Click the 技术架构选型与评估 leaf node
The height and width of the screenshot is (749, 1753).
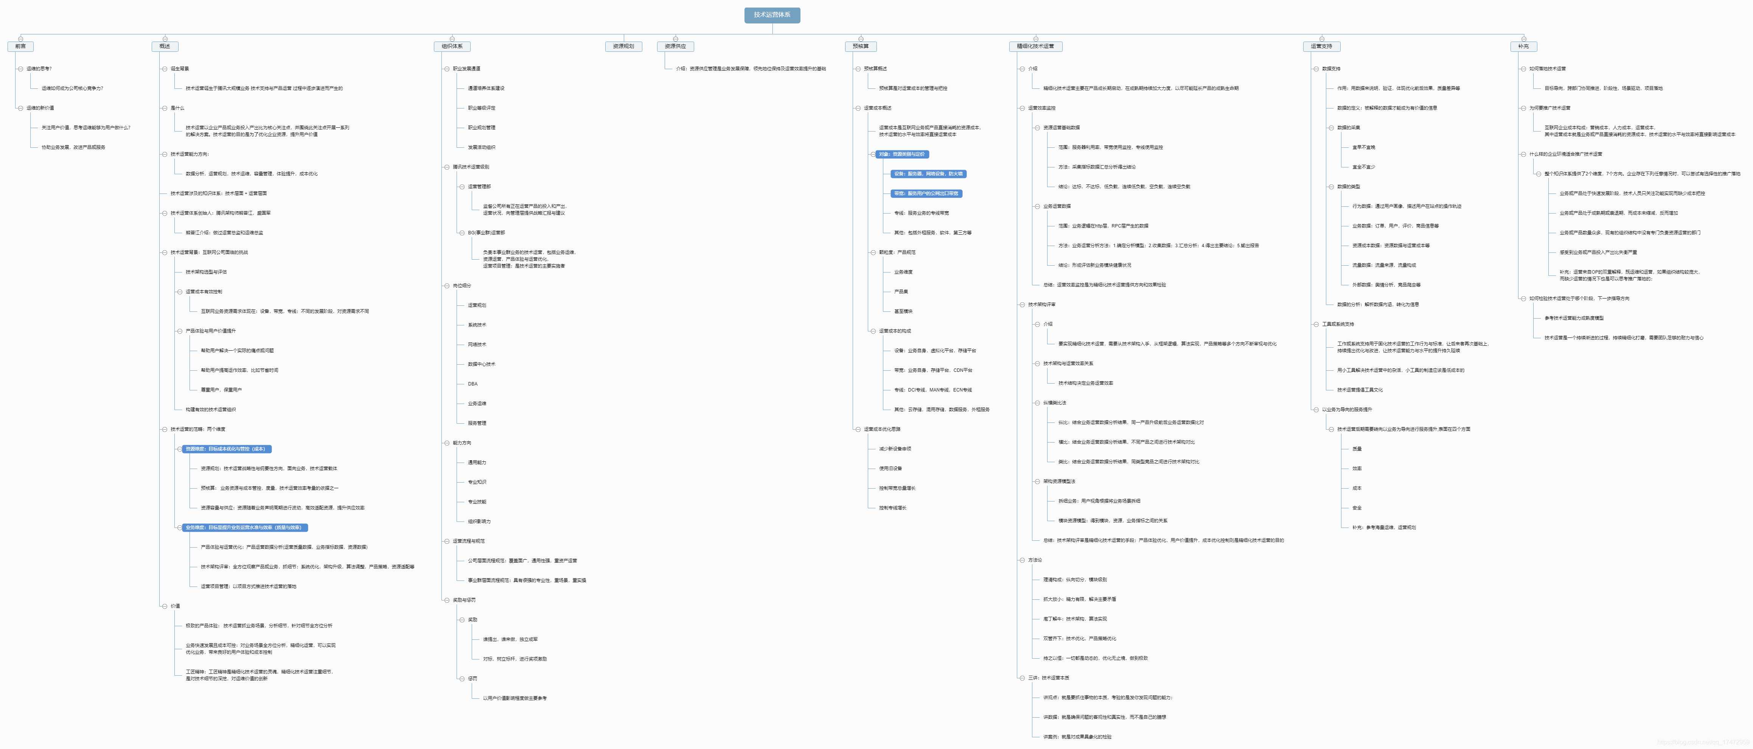tap(206, 272)
